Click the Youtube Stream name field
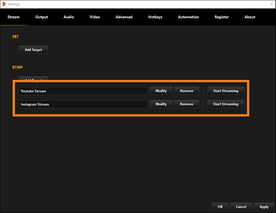 [x=83, y=91]
